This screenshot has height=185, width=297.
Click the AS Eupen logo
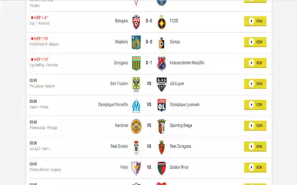tap(161, 84)
